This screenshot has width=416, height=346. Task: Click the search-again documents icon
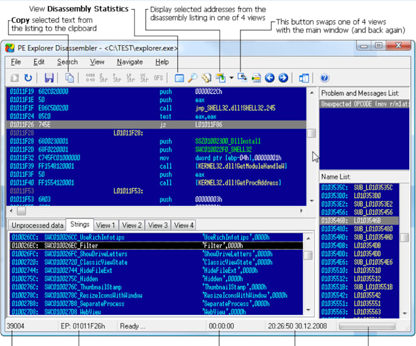[x=206, y=78]
